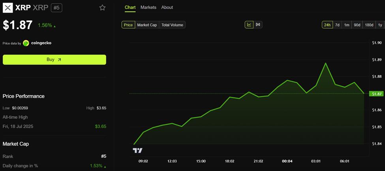Open the coingecko price data link
The image size is (385, 171).
41,43
